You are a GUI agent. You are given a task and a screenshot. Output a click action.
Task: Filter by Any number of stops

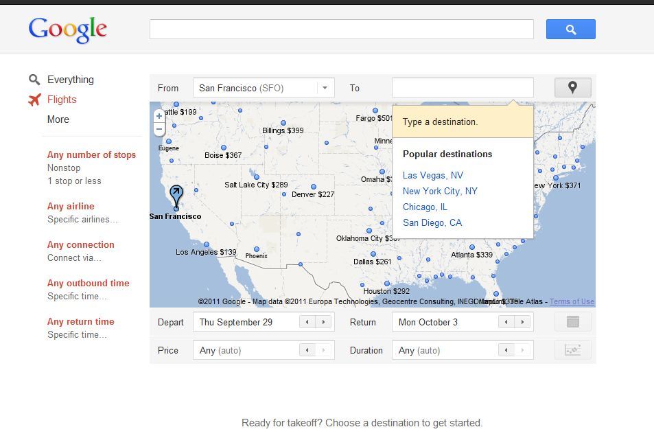pyautogui.click(x=91, y=154)
